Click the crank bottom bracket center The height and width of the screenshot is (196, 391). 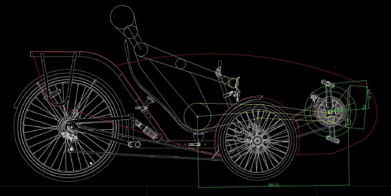click(x=330, y=111)
